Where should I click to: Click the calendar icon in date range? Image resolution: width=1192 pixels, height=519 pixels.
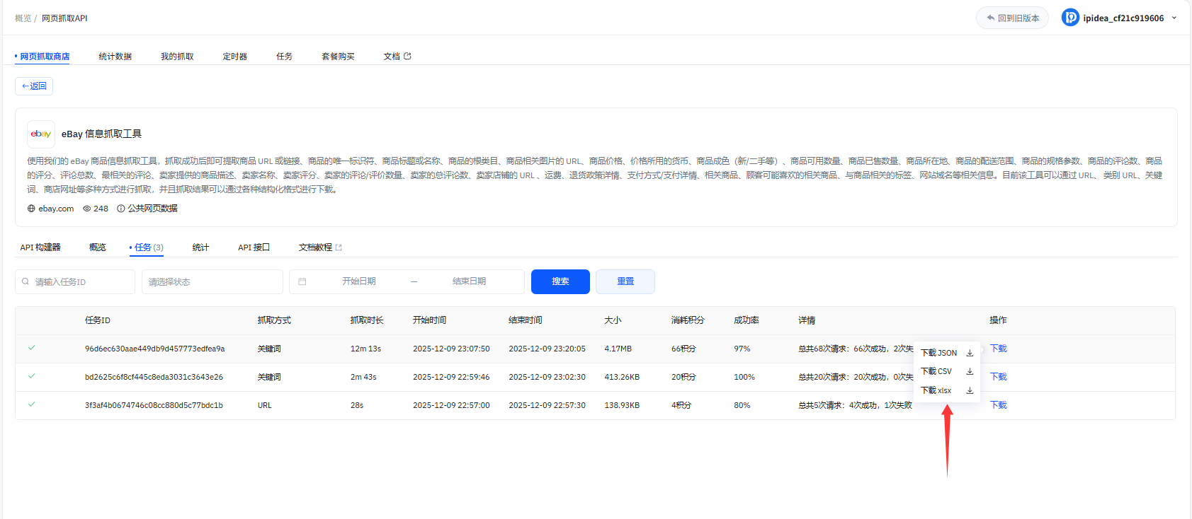point(302,281)
